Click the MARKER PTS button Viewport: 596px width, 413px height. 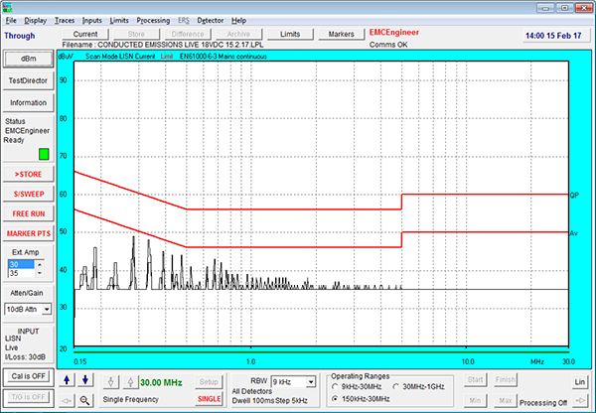tap(29, 233)
